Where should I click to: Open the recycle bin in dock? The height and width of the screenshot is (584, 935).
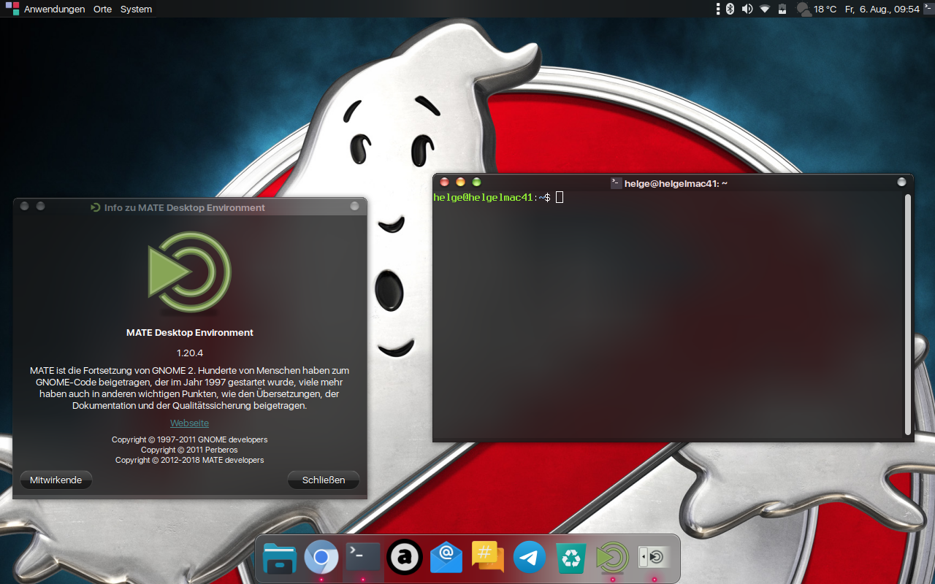(571, 558)
